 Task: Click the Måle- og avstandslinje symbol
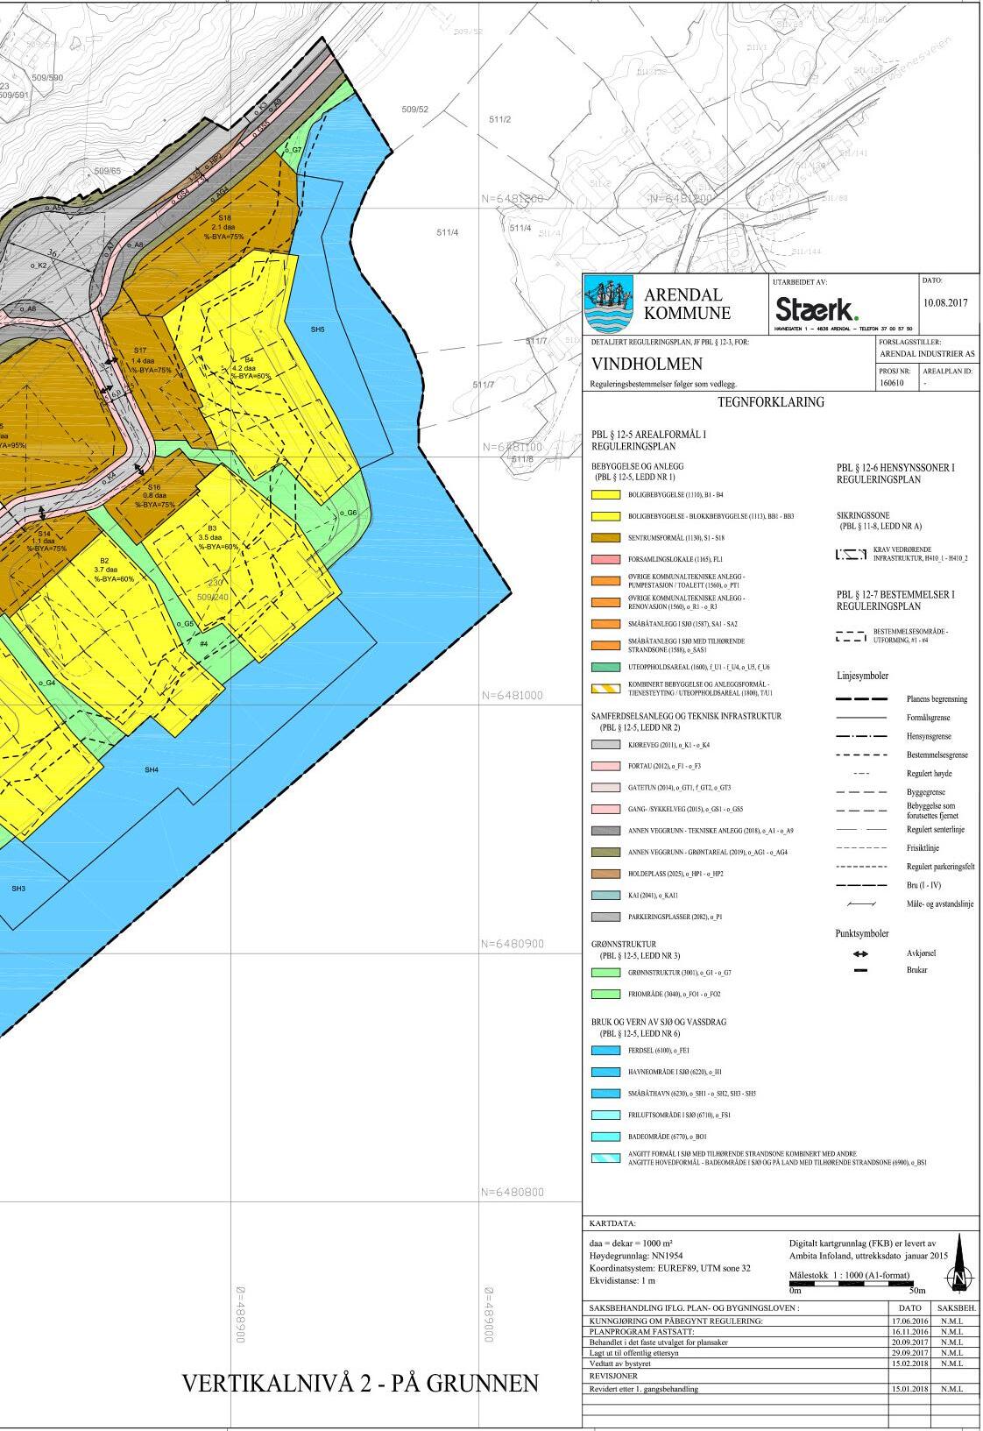pos(861,903)
